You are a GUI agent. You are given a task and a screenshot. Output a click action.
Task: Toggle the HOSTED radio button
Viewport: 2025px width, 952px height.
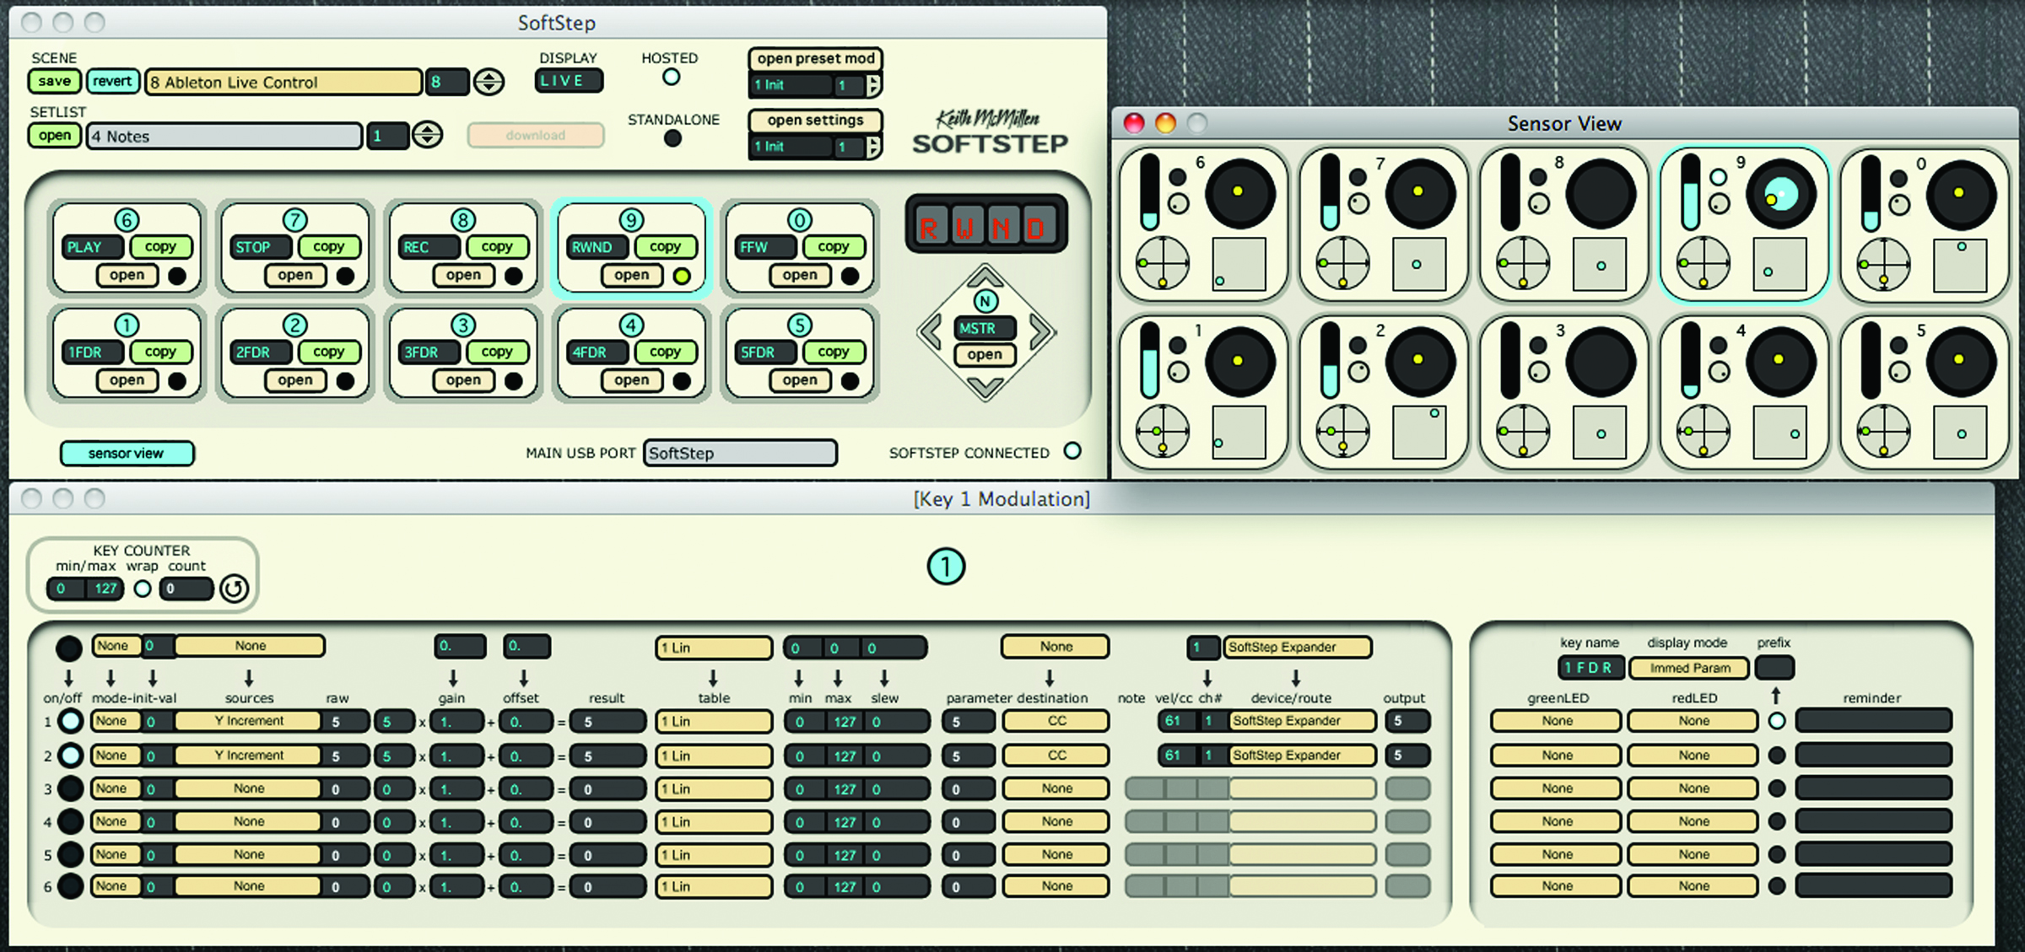671,77
